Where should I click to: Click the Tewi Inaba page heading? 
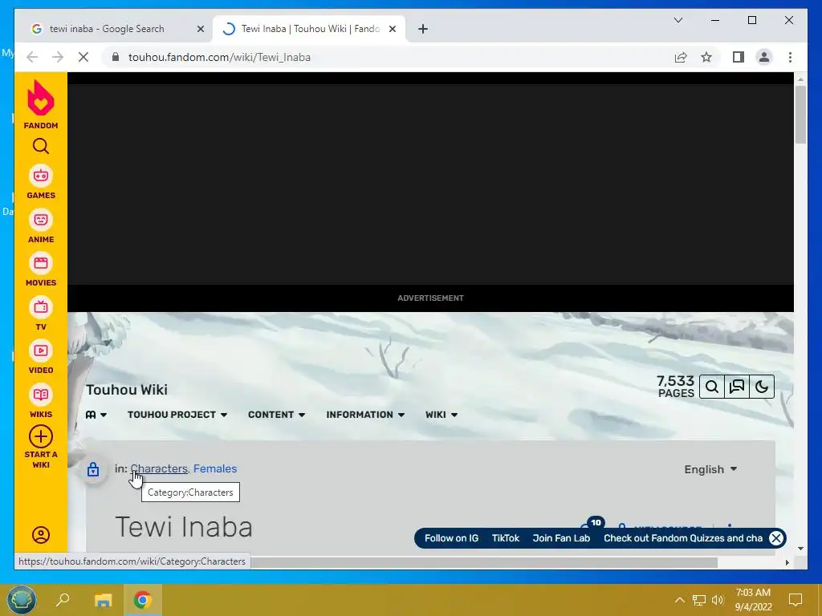tap(184, 527)
